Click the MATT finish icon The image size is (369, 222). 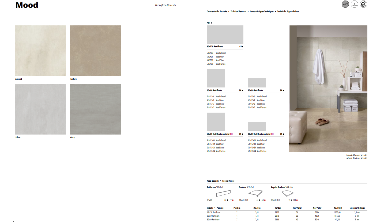[345, 4]
